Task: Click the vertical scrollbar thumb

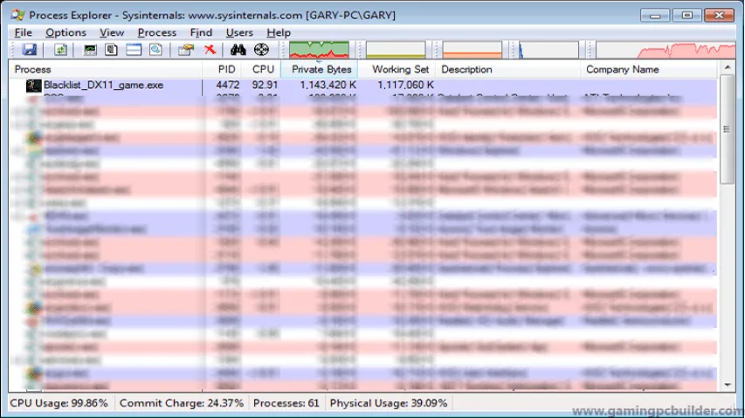Action: (x=728, y=129)
